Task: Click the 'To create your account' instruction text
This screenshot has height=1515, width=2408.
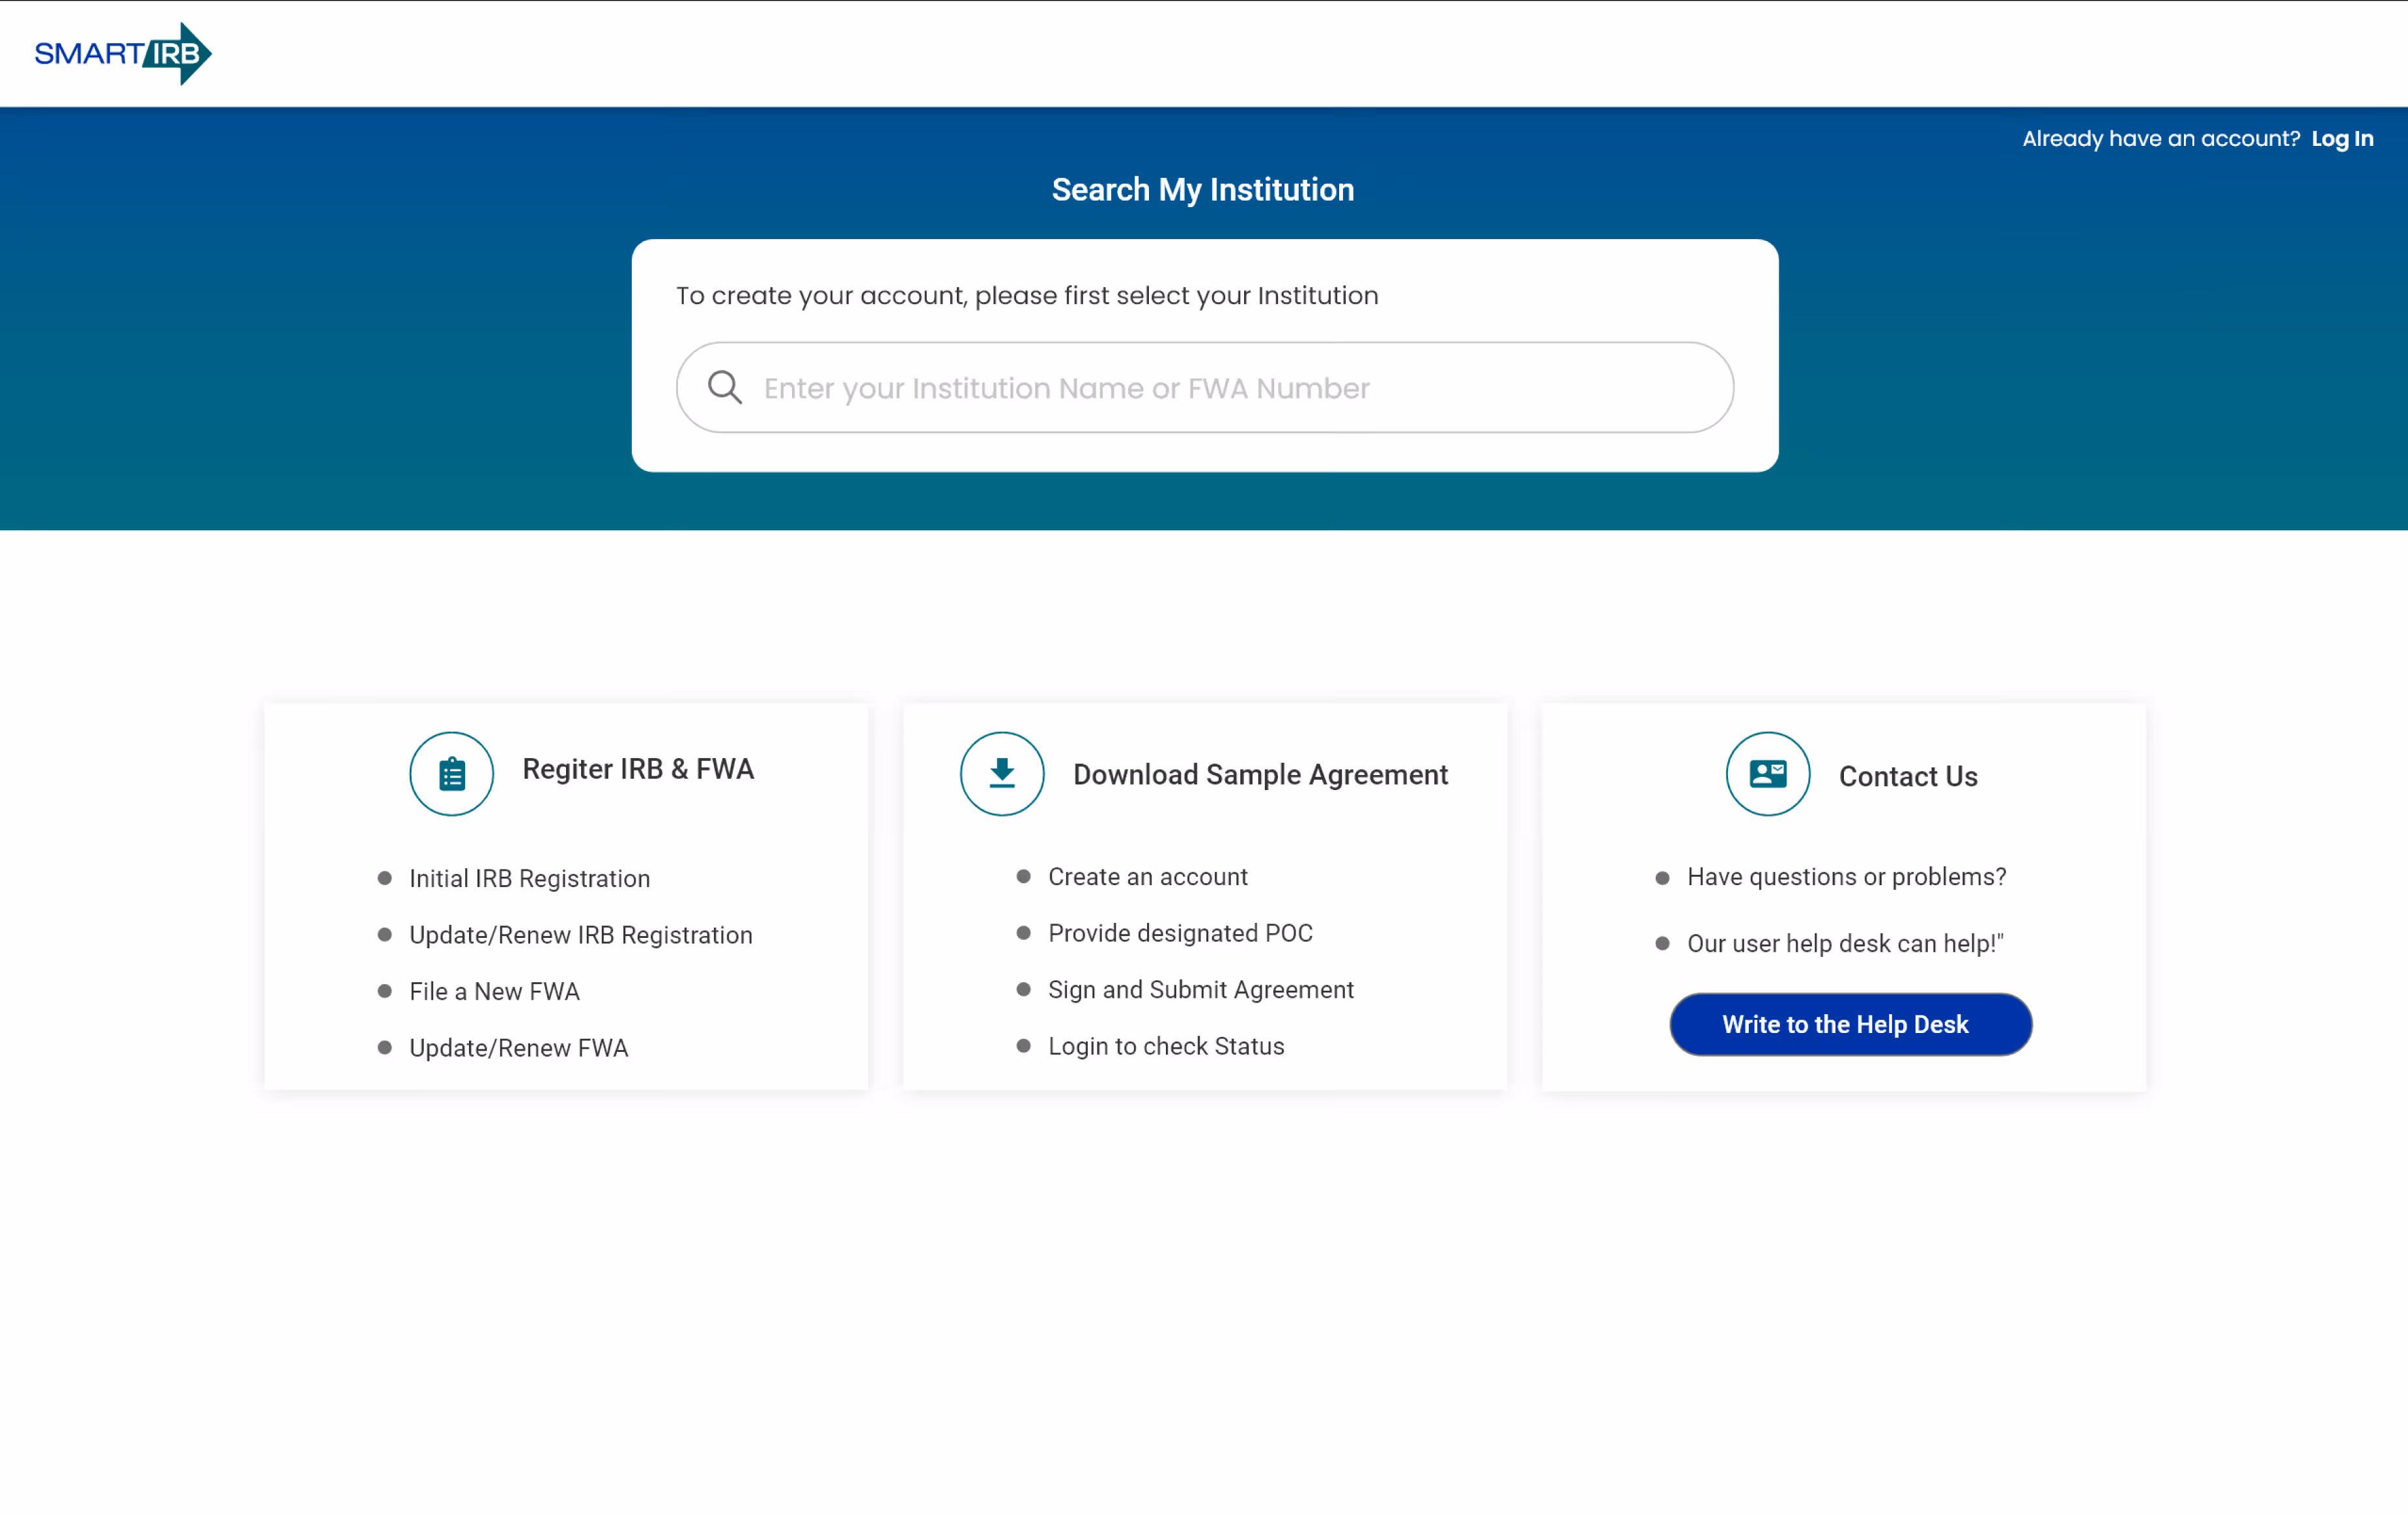Action: (1027, 296)
